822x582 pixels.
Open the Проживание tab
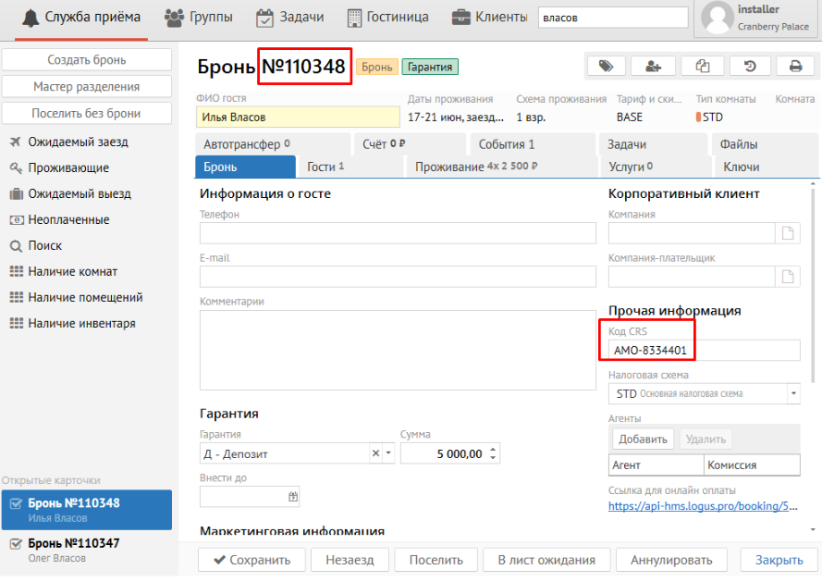tap(475, 167)
